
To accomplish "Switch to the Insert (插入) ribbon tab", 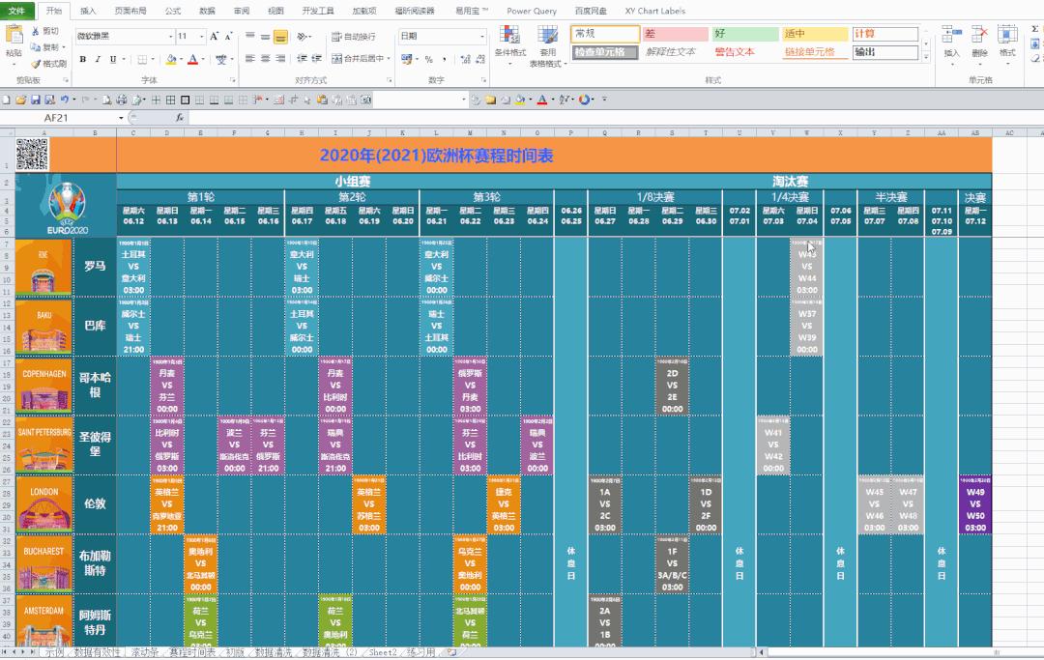I will pos(88,11).
